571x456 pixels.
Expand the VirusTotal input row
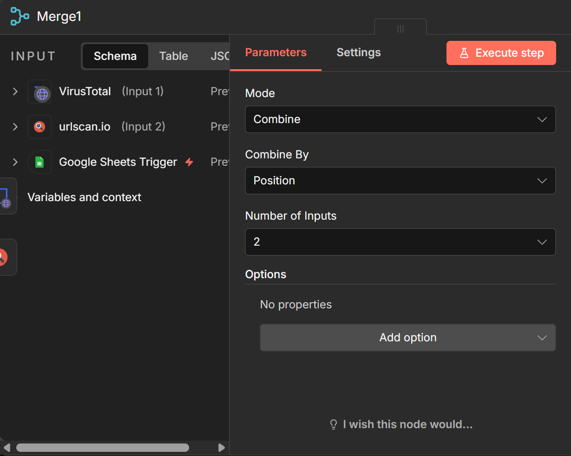tap(15, 91)
